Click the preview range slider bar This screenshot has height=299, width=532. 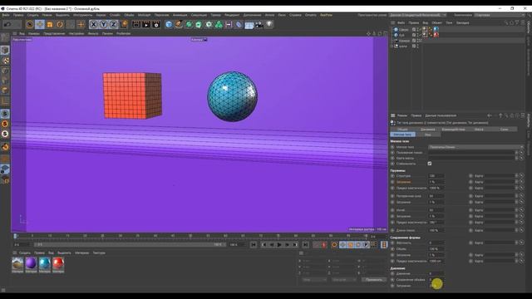[129, 244]
